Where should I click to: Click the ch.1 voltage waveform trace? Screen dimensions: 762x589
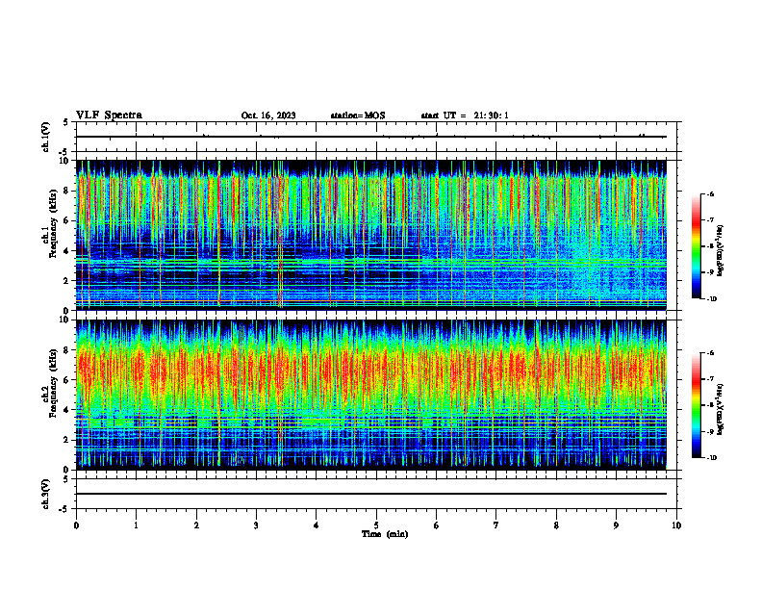point(370,137)
